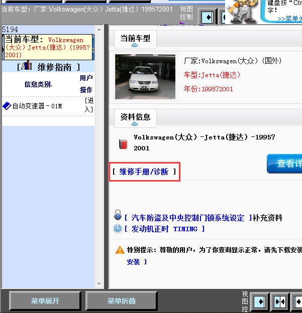This screenshot has height=313, width=302.
Task: Click the white Jetta car thumbnail
Action: coord(145,77)
